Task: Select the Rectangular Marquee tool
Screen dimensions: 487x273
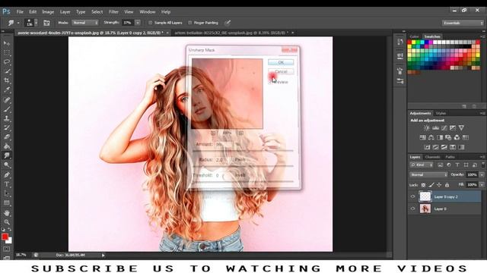Action: 7,52
